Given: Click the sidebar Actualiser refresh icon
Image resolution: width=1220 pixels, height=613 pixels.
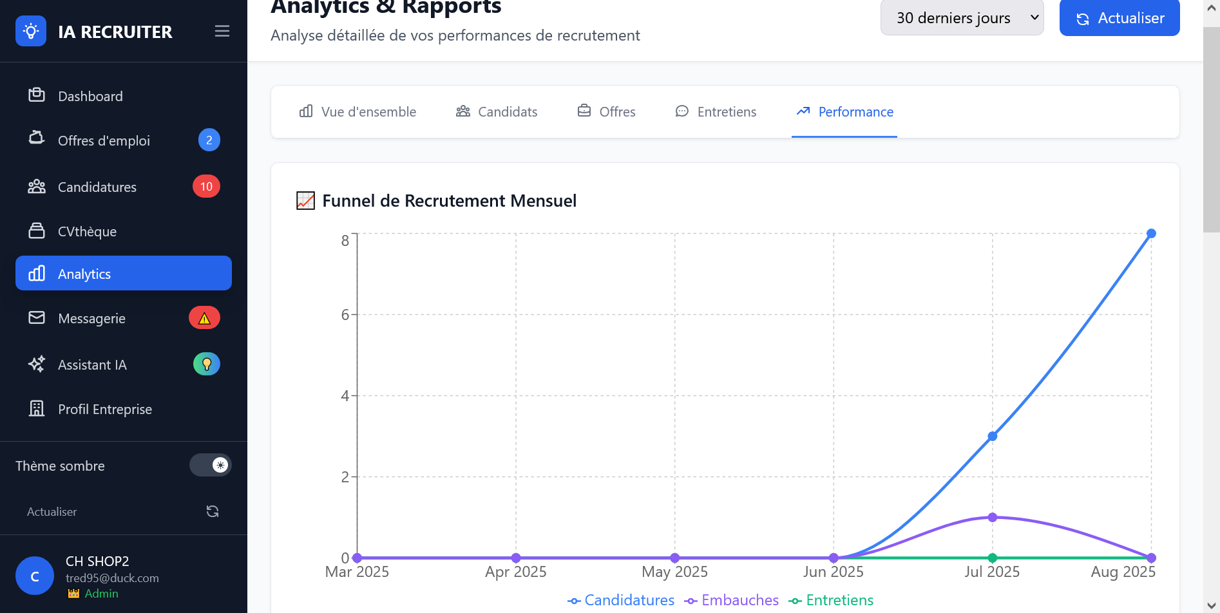Looking at the screenshot, I should pos(213,511).
